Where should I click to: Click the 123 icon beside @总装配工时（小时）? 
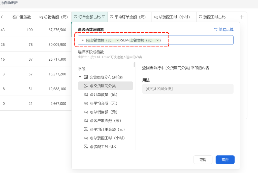(x=86, y=138)
